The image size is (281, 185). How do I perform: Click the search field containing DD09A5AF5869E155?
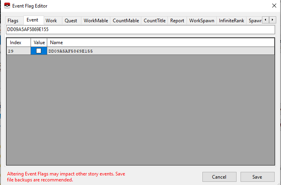coord(140,30)
